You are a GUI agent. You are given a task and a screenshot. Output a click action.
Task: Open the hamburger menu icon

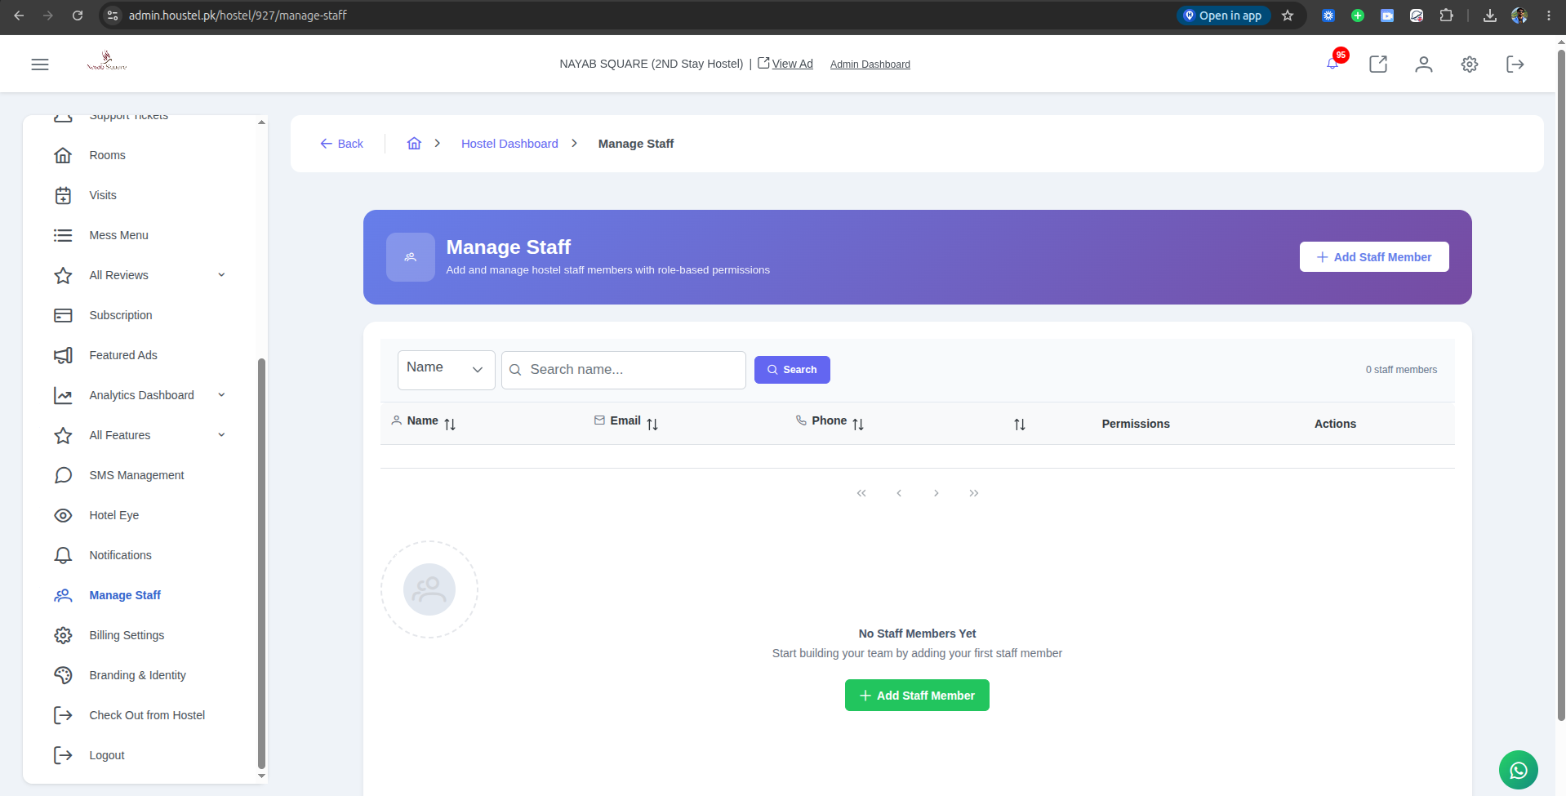(x=40, y=64)
